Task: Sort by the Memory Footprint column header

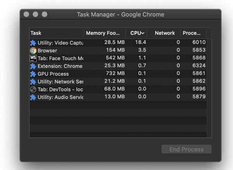Action: 105,33
